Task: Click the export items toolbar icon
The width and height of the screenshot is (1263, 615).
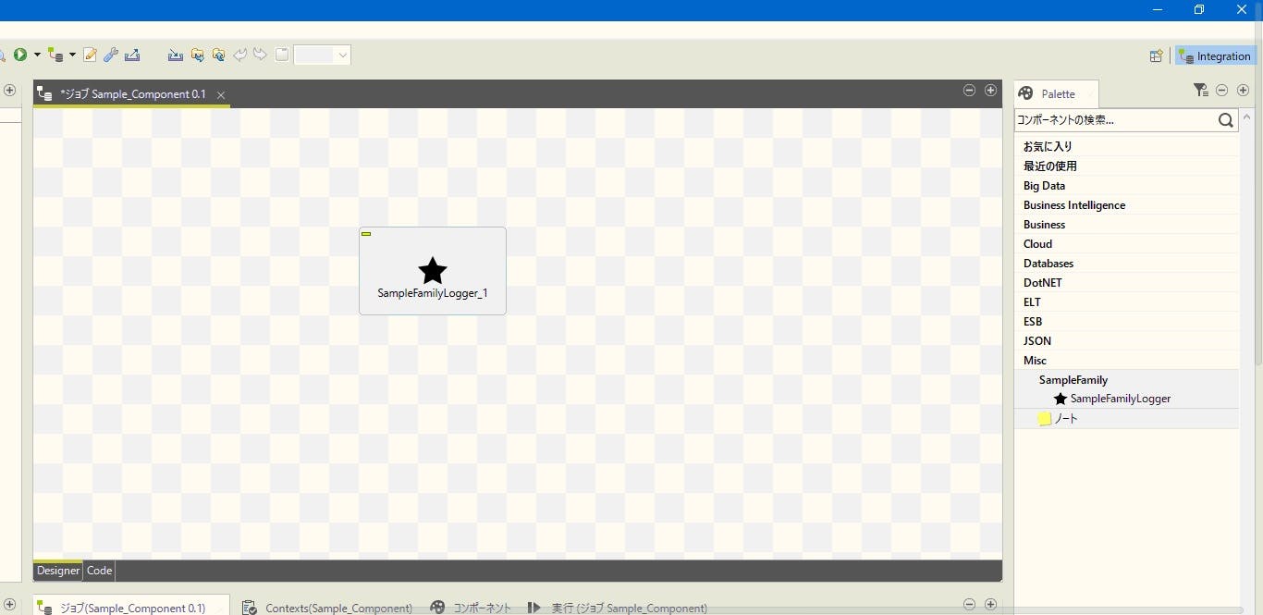Action: click(132, 55)
